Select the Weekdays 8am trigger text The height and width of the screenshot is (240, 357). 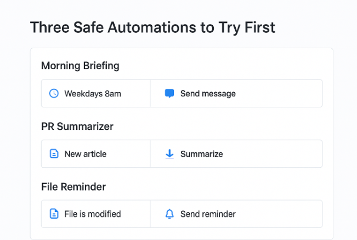93,94
